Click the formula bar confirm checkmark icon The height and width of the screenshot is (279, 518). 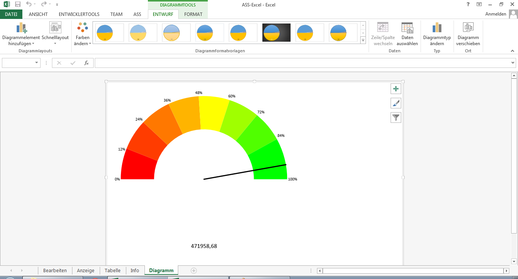pos(73,63)
